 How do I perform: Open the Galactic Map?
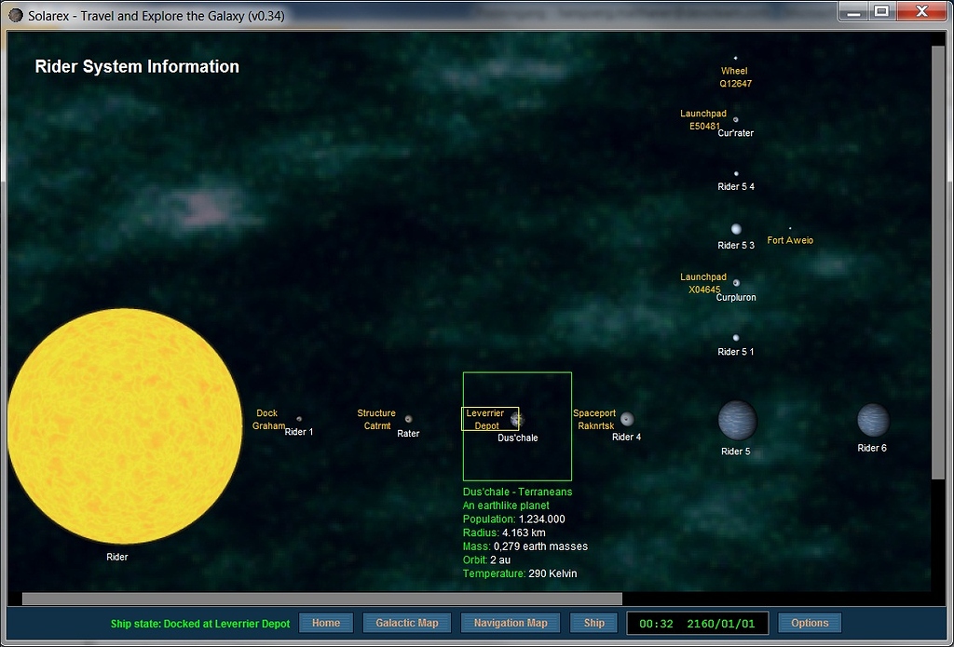[x=407, y=622]
